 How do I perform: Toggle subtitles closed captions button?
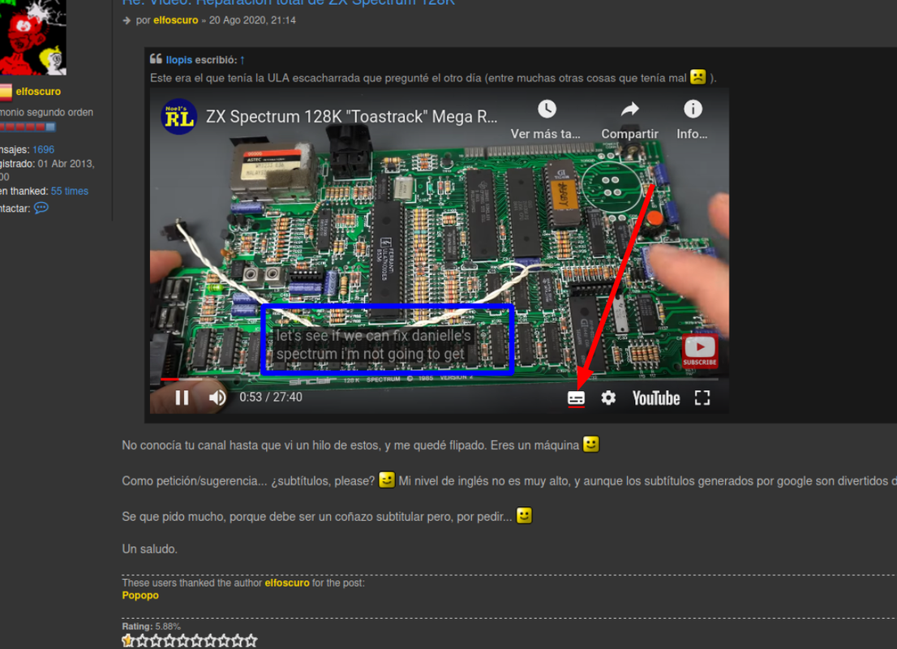coord(576,398)
